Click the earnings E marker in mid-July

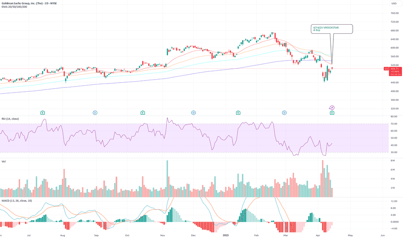click(43, 113)
